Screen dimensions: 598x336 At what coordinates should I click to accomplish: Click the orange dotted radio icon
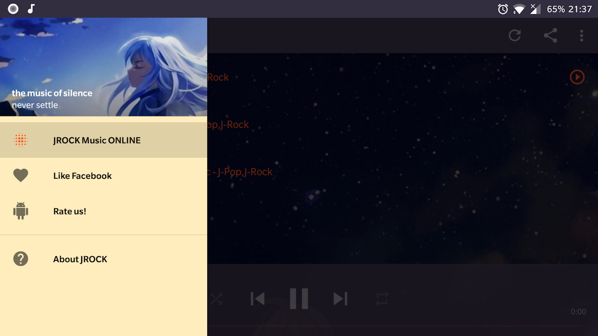21,140
